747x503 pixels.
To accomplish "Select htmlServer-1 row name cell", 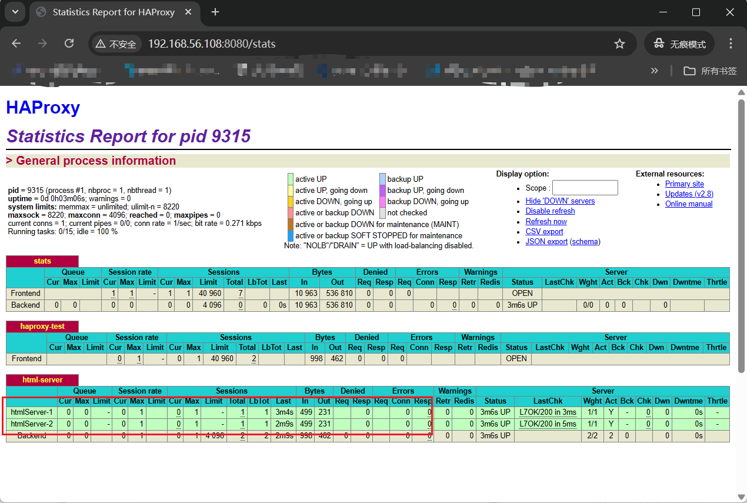I will (x=32, y=412).
